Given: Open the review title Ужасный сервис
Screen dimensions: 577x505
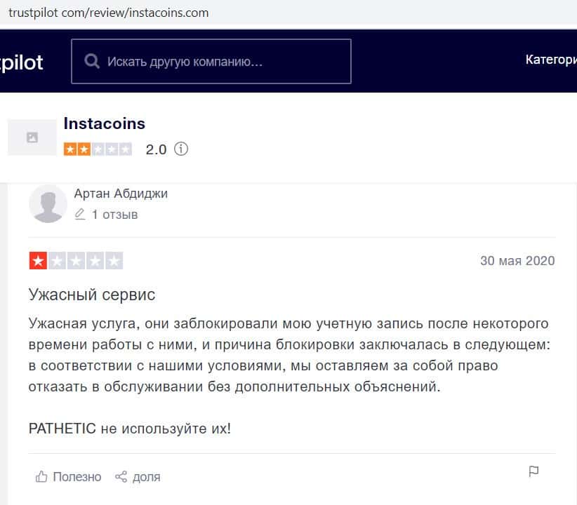Looking at the screenshot, I should pos(92,295).
